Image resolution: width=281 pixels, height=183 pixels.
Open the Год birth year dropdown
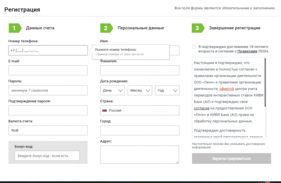pos(167,90)
